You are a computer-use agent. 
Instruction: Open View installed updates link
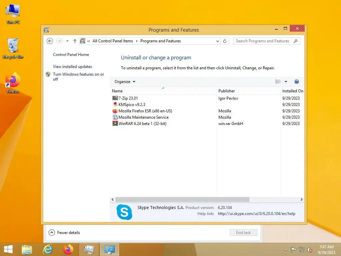click(72, 67)
